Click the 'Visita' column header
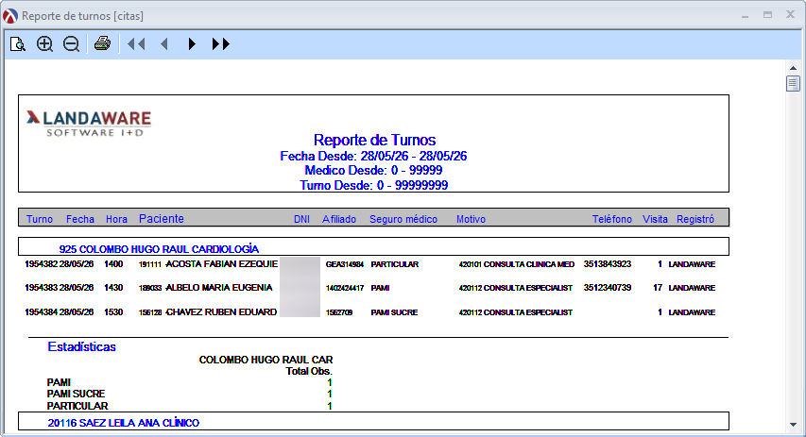Screen dimensions: 806x437 [x=655, y=219]
